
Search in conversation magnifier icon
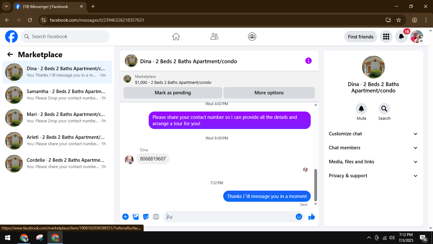point(384,109)
